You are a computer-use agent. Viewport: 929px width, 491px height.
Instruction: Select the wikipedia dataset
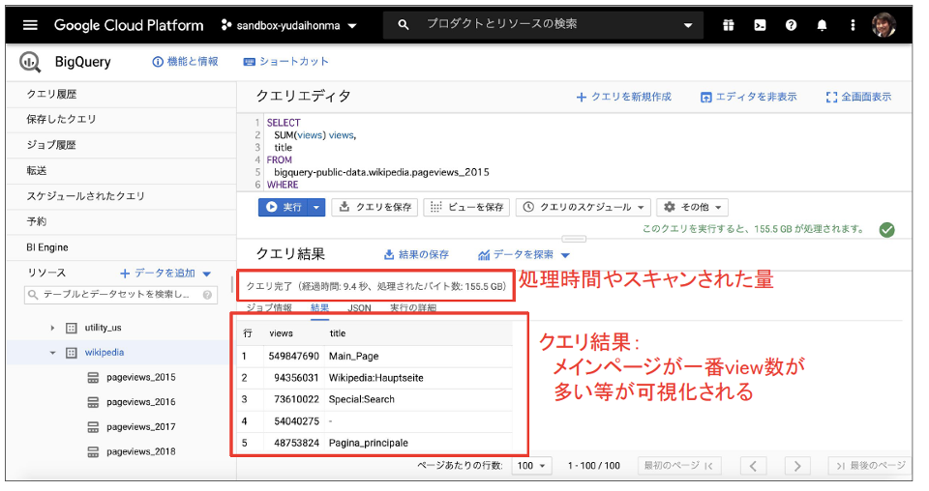pyautogui.click(x=105, y=353)
